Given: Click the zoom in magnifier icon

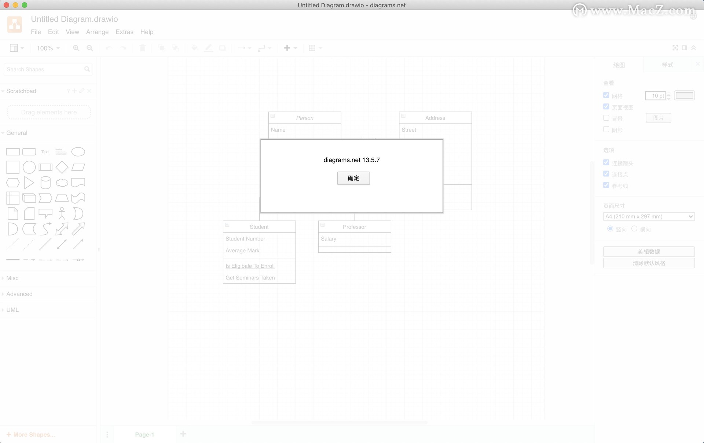Looking at the screenshot, I should click(76, 47).
